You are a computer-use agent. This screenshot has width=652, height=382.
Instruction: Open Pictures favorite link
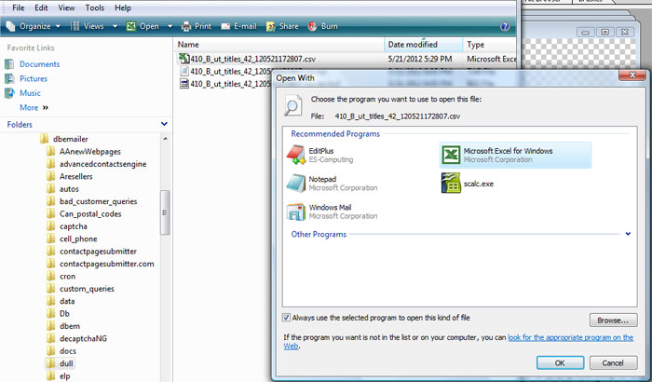(x=26, y=78)
